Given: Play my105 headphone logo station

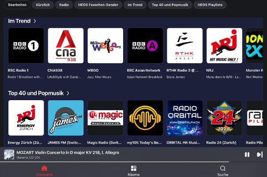Looking at the screenshot, I should (x=145, y=118).
